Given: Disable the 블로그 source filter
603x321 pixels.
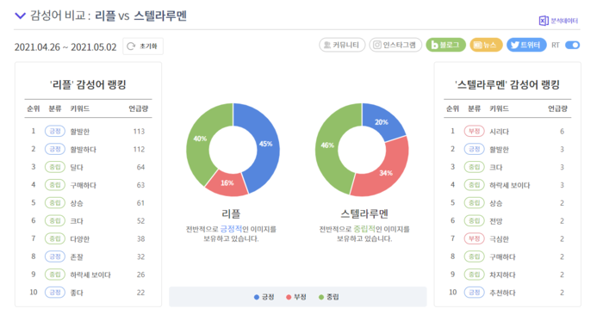Looking at the screenshot, I should [x=445, y=45].
